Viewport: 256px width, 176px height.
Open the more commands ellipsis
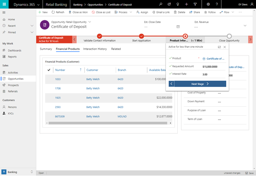pos(240,12)
